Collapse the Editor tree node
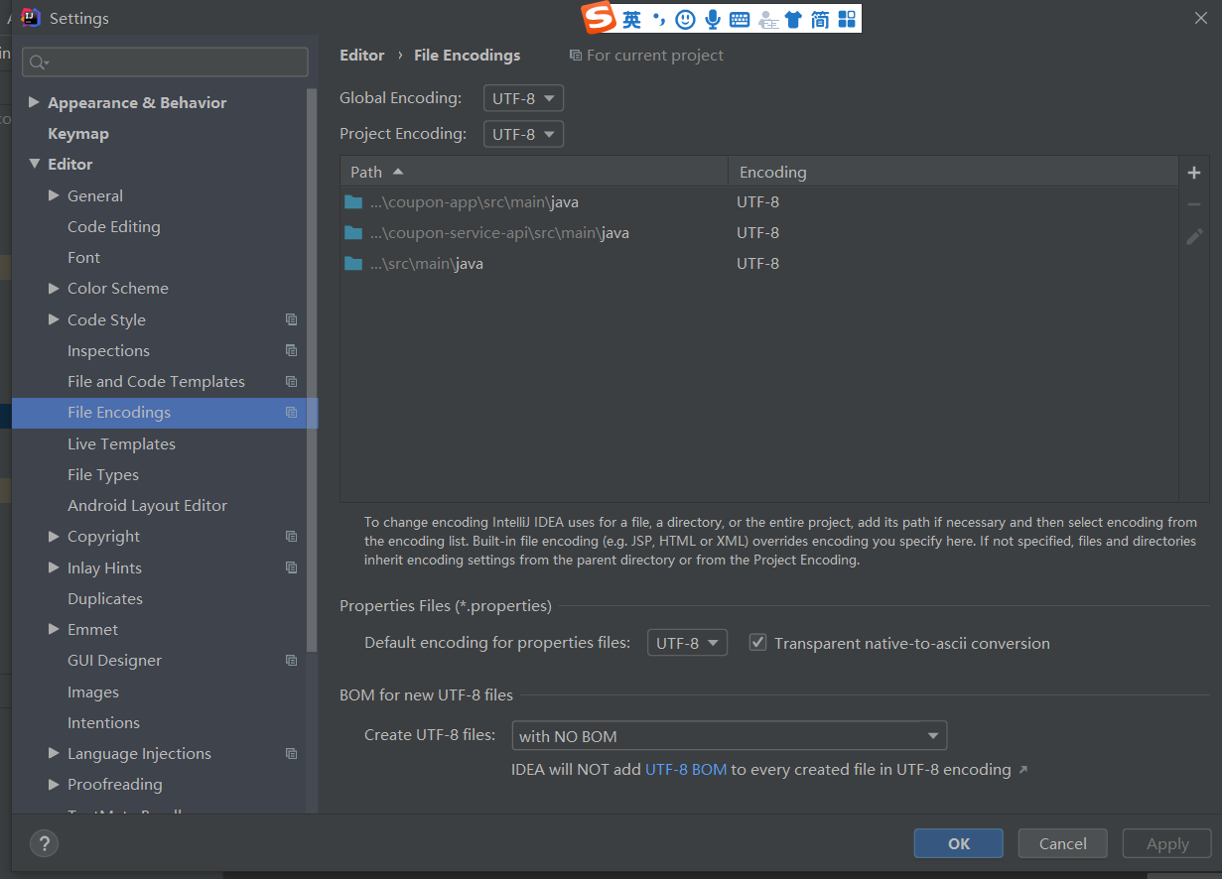This screenshot has height=879, width=1222. [x=35, y=164]
